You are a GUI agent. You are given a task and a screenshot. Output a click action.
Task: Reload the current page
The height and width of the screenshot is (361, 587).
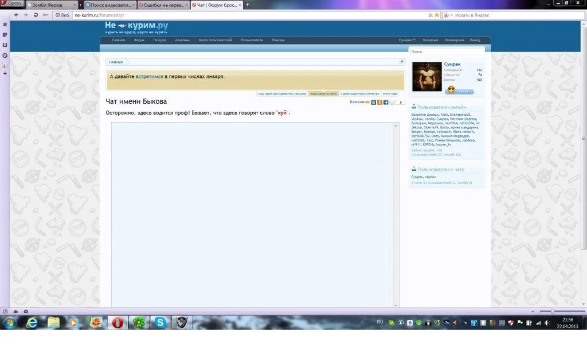[36, 15]
